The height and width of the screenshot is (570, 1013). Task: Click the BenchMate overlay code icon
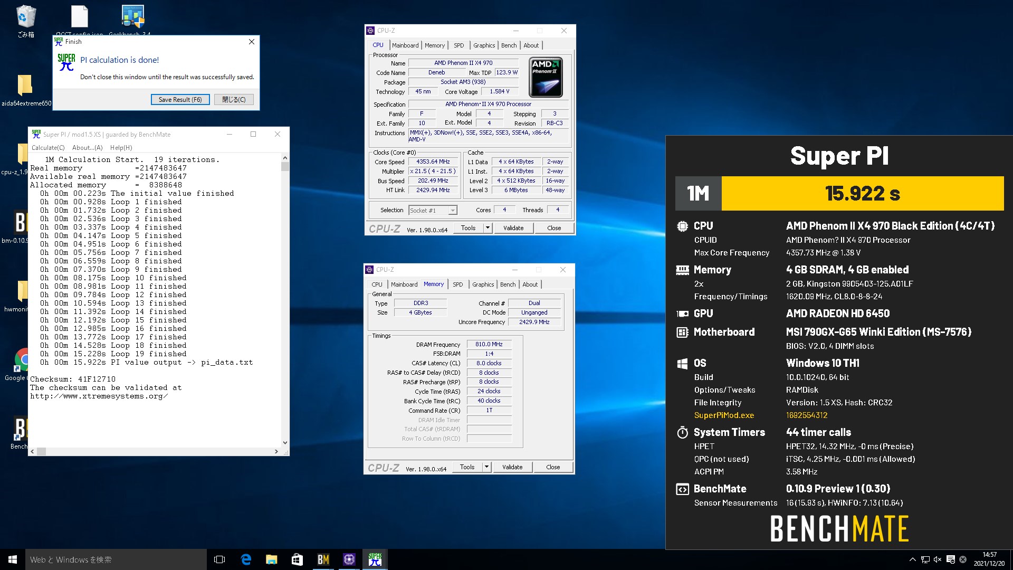[682, 489]
